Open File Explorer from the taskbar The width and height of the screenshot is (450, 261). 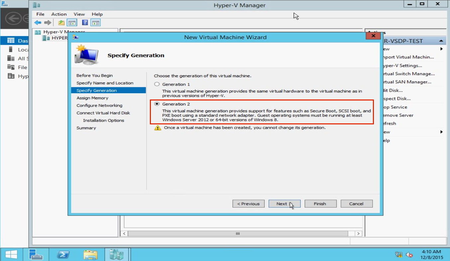(90, 255)
